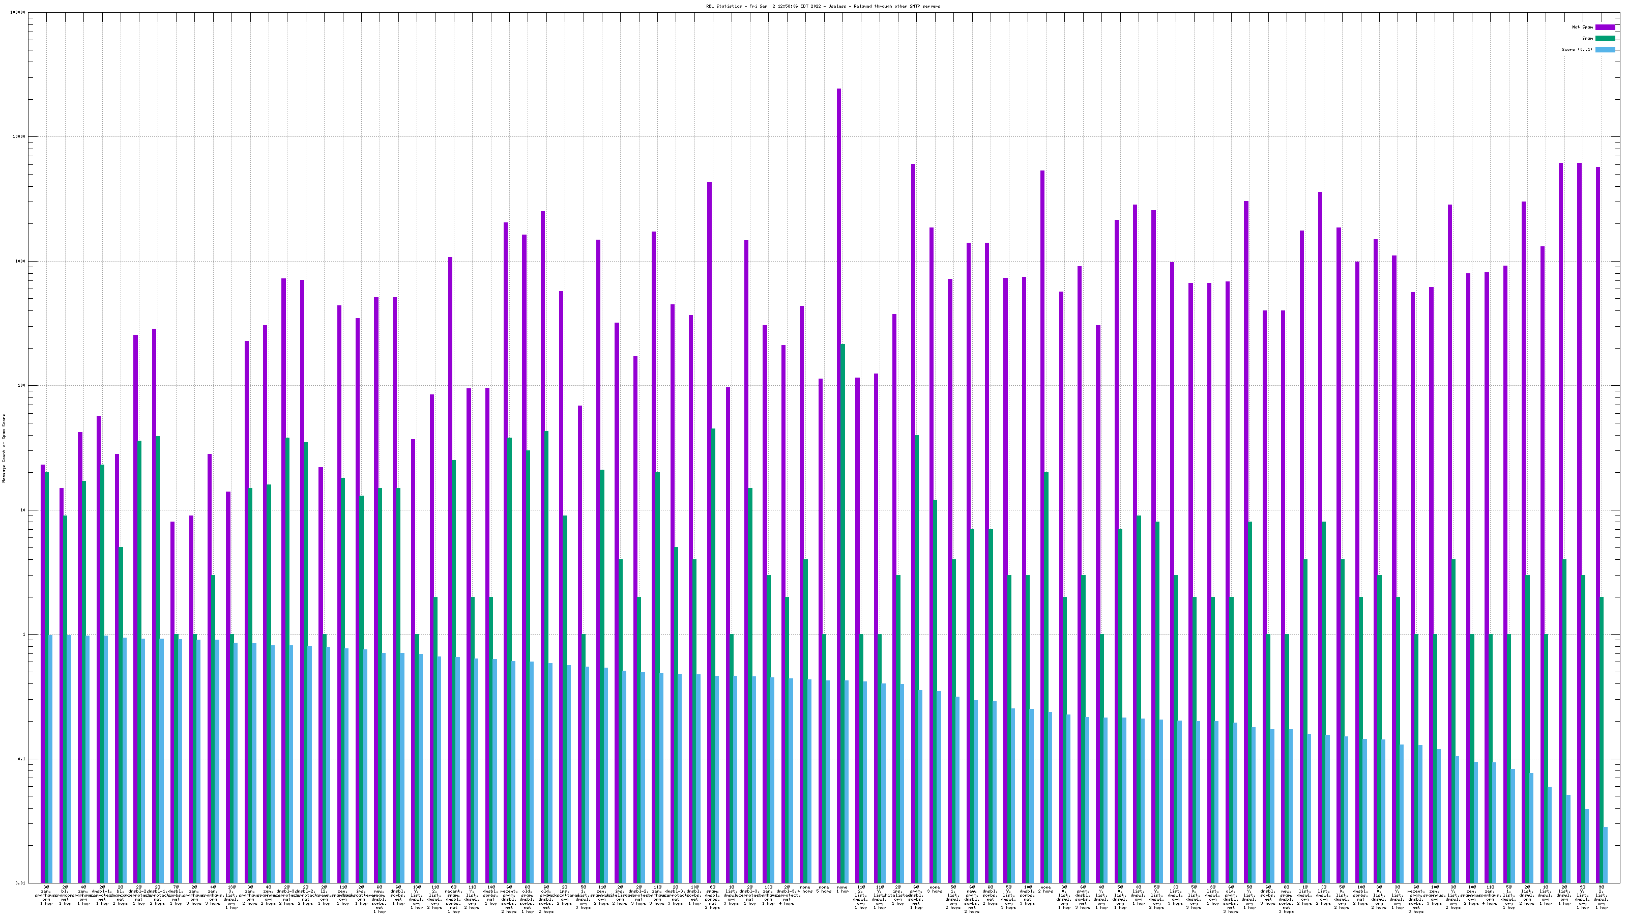This screenshot has height=916, width=1628.
Task: Click the blue Score (0..1) legend swatch
Action: [1605, 49]
